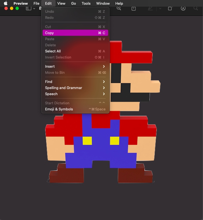Click the green full screen button

(17, 8)
